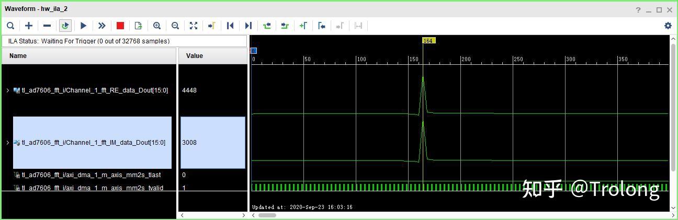
Task: Click the yellow 164 cursor marker
Action: point(428,40)
